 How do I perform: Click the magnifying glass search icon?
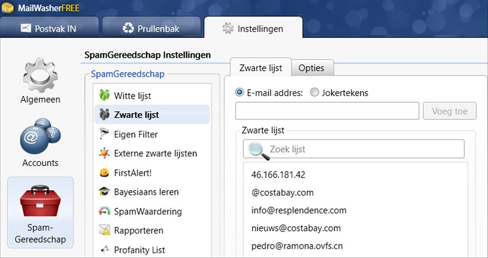click(259, 151)
